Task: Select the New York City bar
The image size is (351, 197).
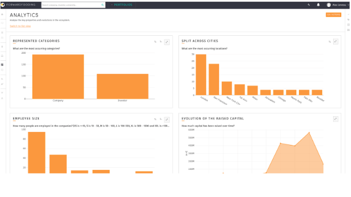Action: pyautogui.click(x=227, y=88)
